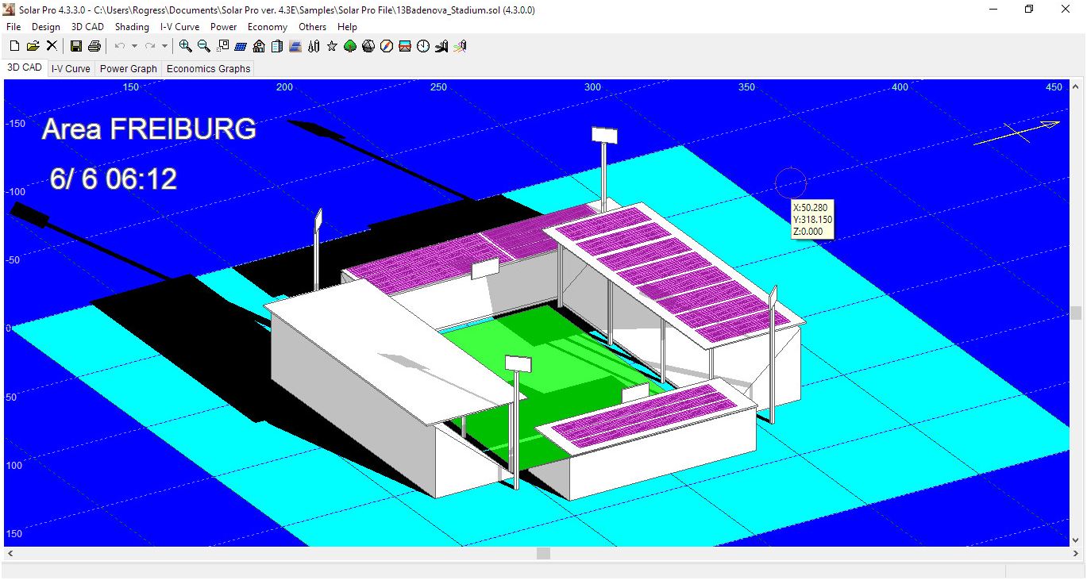Click the Print button
This screenshot has height=580, width=1087.
(x=94, y=46)
